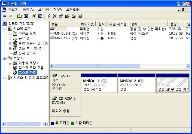Click the Properties checklist toolbar icon
The height and width of the screenshot is (134, 192).
tap(61, 16)
